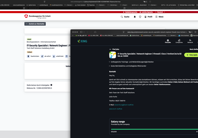Switch to the IT-Security Specialist tab in back window

point(147,8)
